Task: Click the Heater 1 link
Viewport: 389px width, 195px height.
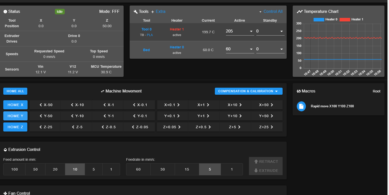Action: (177, 29)
